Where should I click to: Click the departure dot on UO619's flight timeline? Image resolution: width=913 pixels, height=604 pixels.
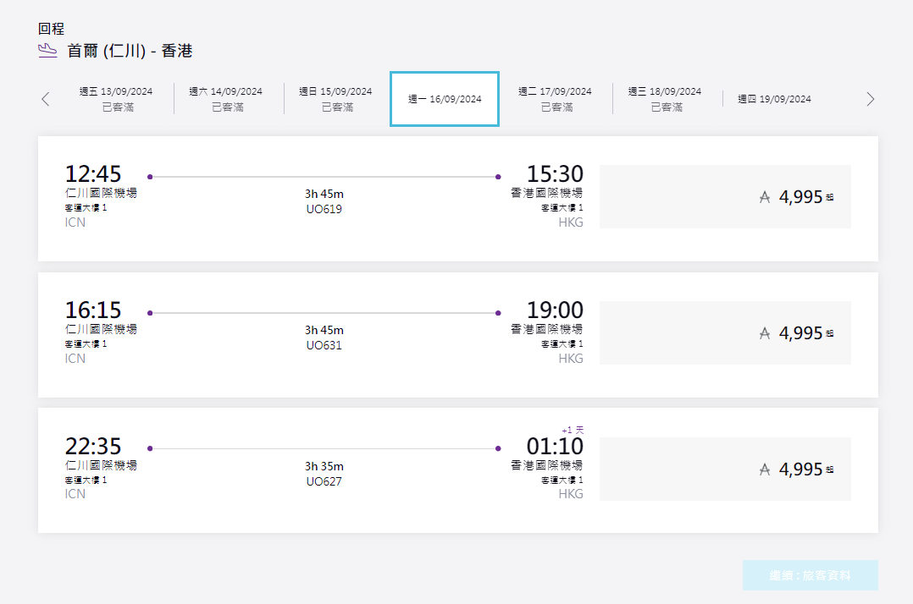[x=151, y=176]
